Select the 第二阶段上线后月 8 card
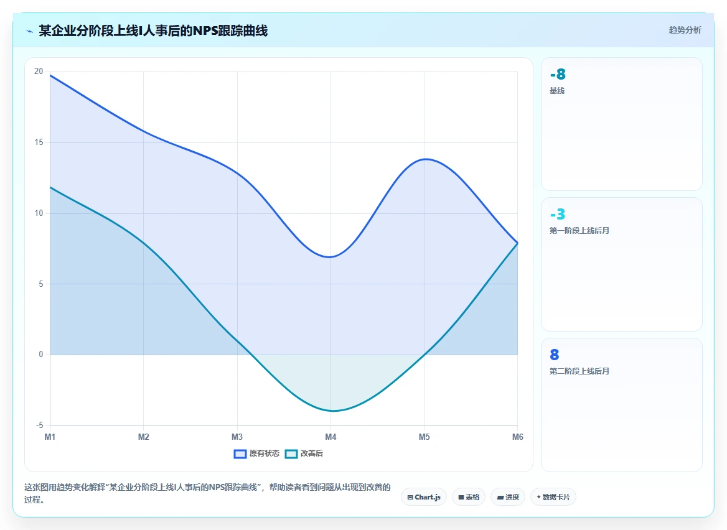This screenshot has height=530, width=727. tap(621, 404)
